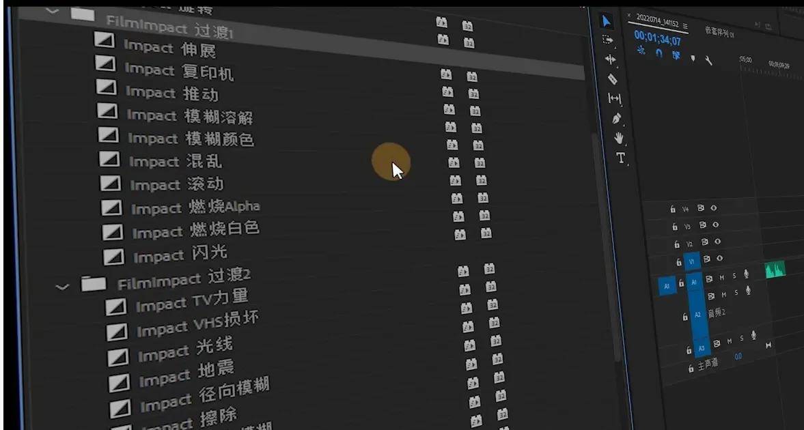Select the Razor tool
The width and height of the screenshot is (804, 430).
612,79
